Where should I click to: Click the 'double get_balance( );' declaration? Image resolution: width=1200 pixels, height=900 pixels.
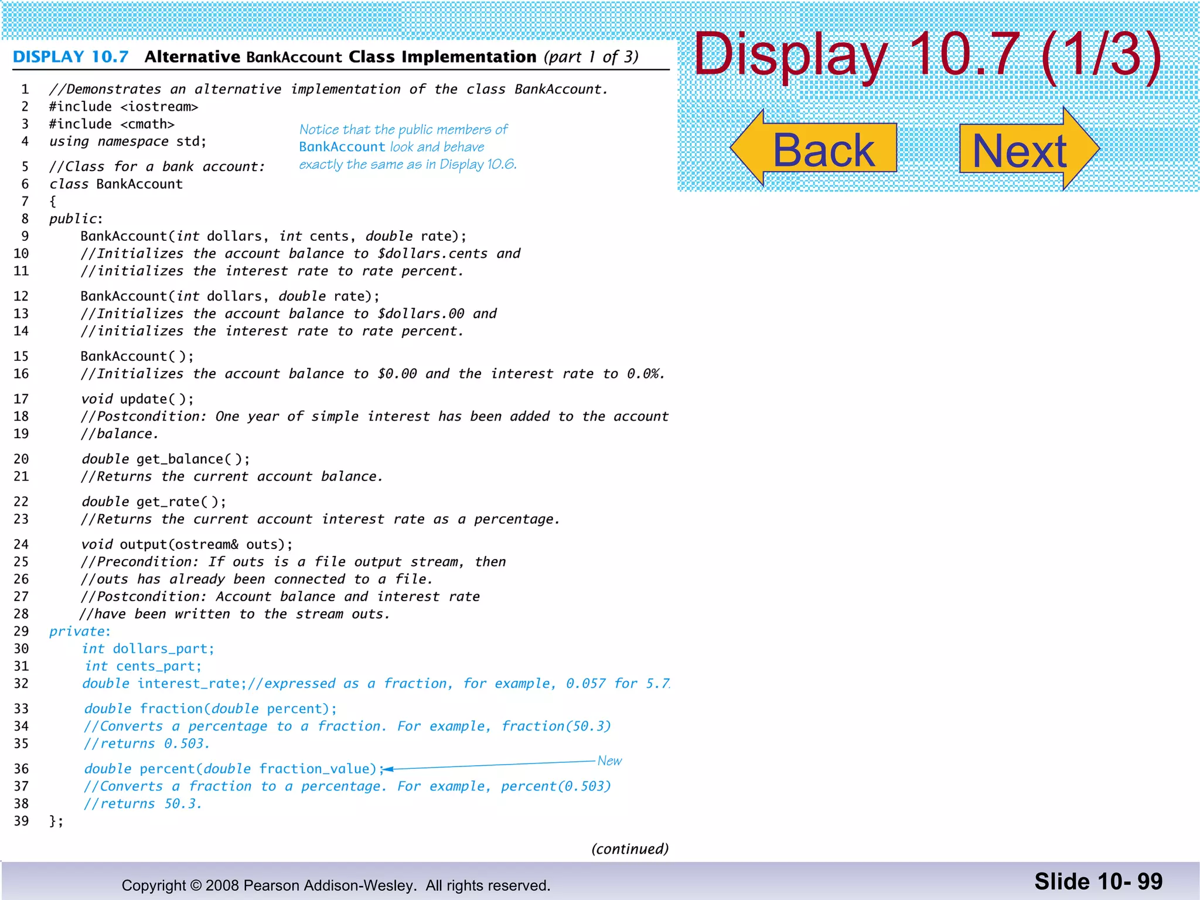point(166,459)
